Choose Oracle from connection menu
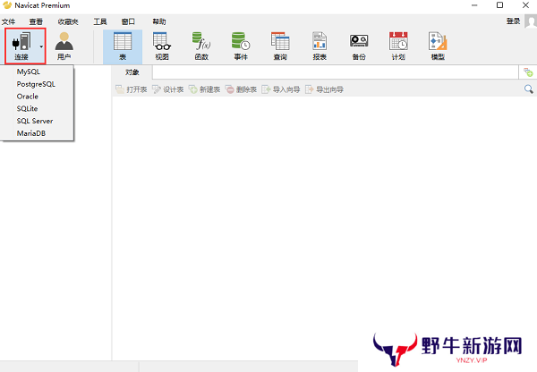The height and width of the screenshot is (372, 537). [x=28, y=97]
